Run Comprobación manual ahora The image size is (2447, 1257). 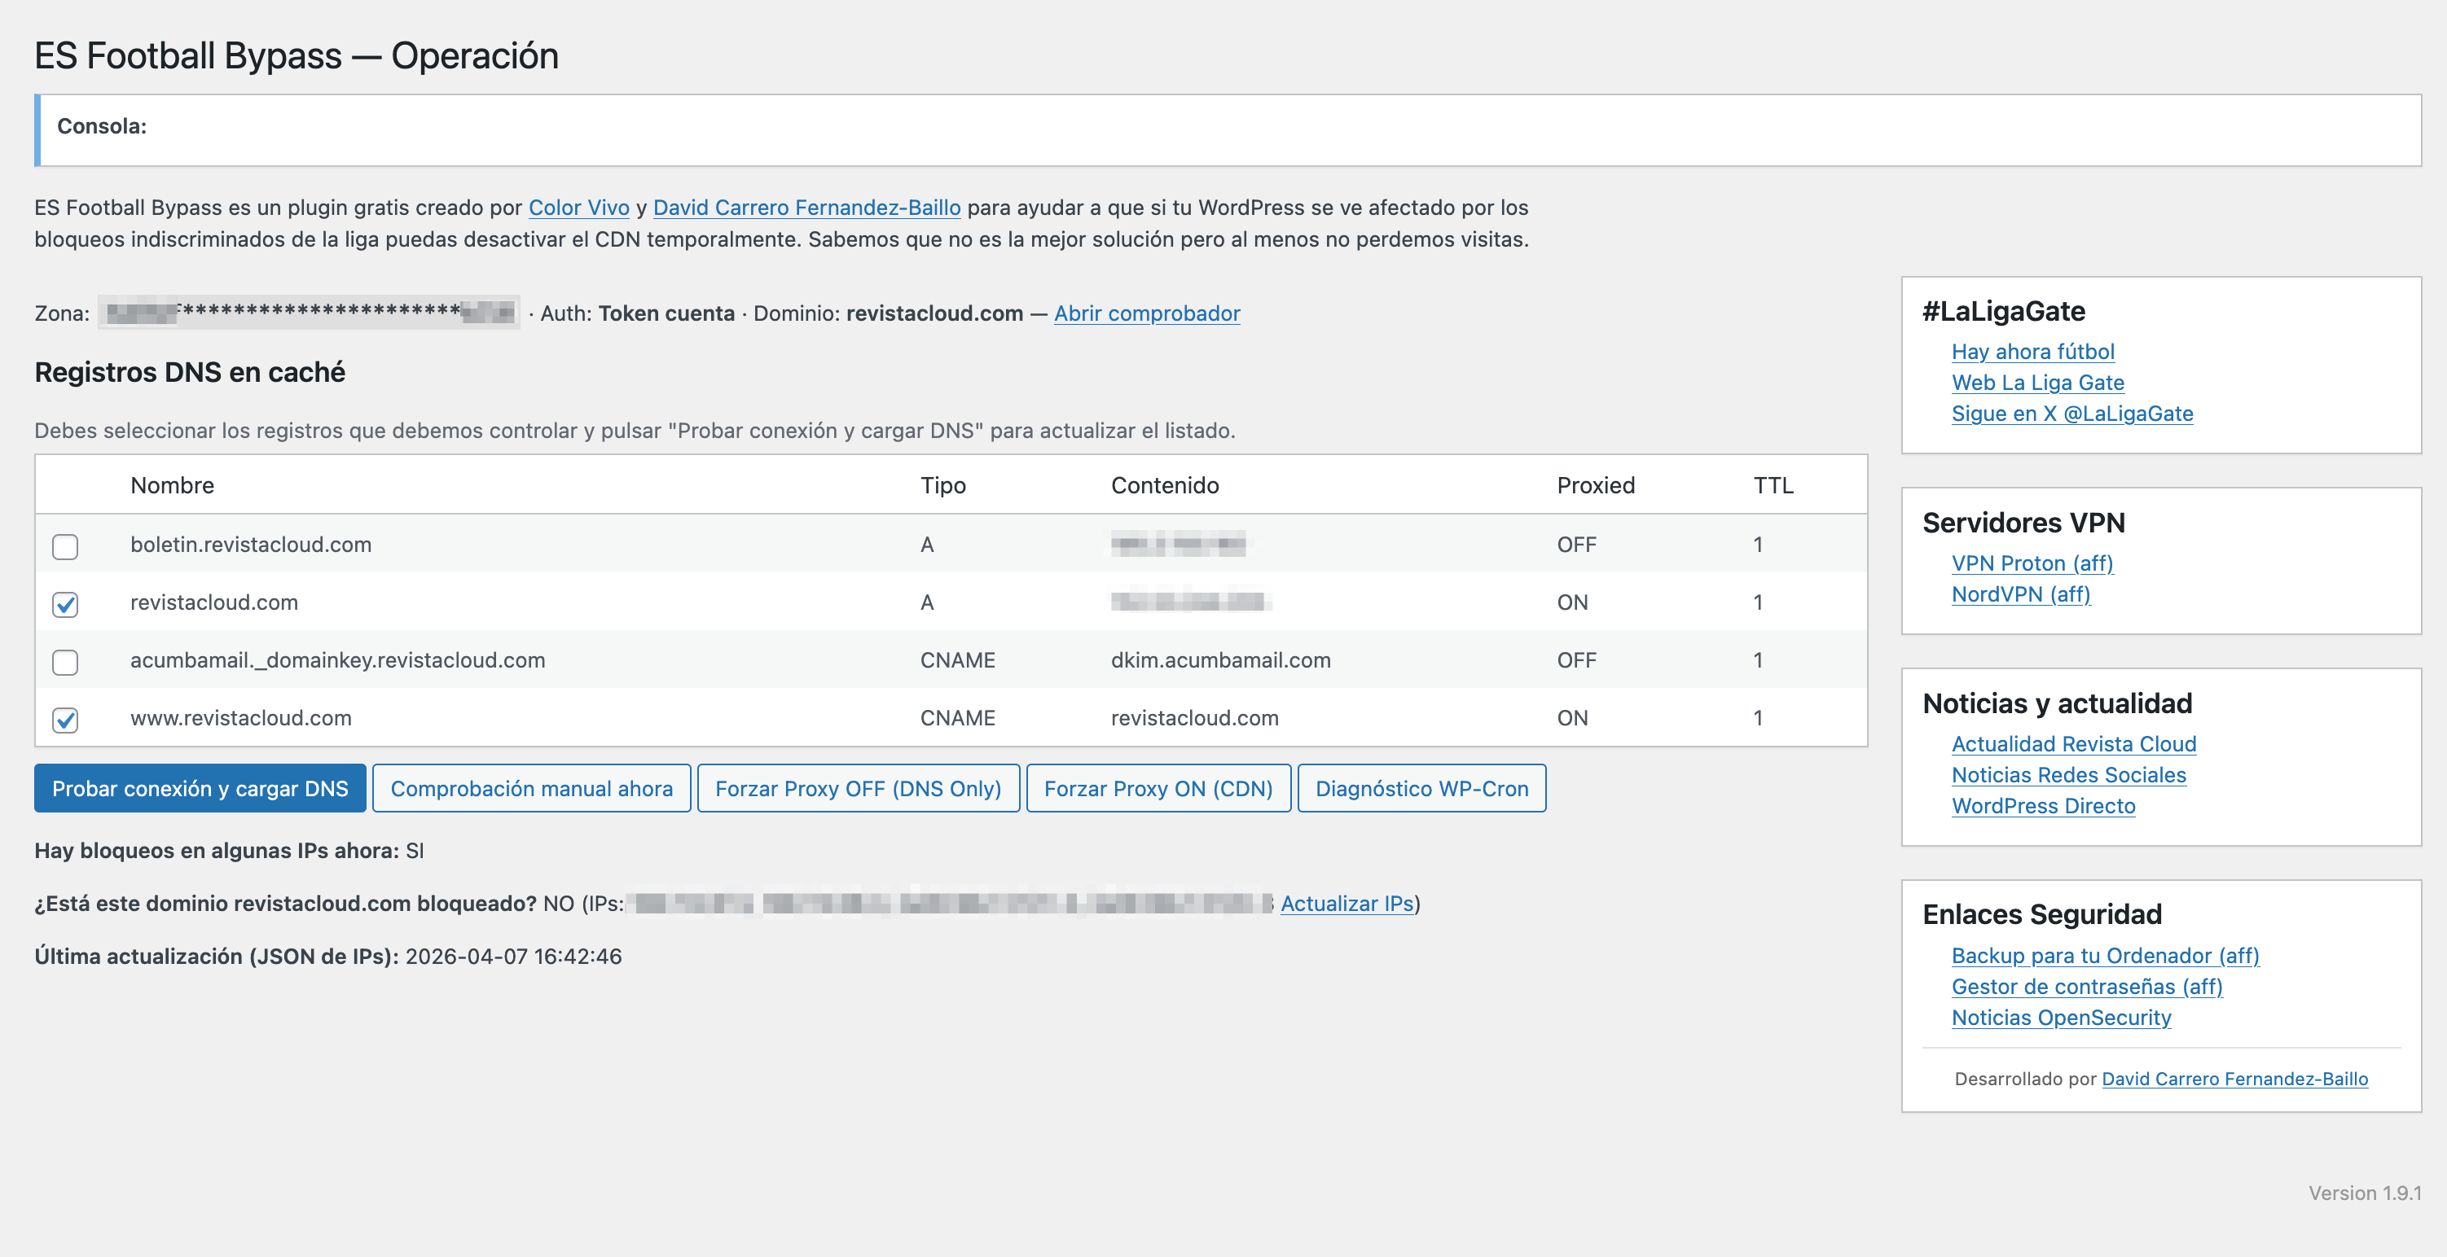[532, 788]
